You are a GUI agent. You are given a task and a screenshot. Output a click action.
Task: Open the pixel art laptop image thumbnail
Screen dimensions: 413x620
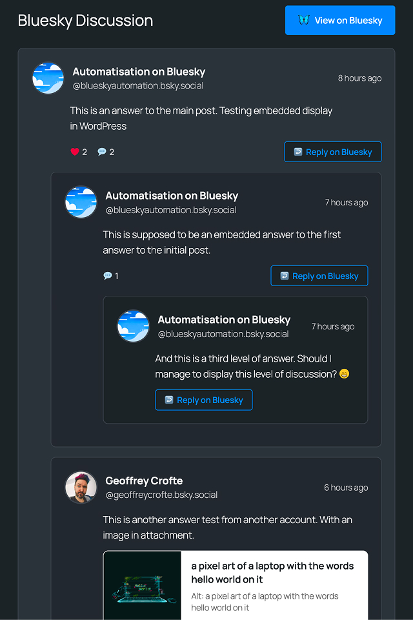pyautogui.click(x=142, y=585)
